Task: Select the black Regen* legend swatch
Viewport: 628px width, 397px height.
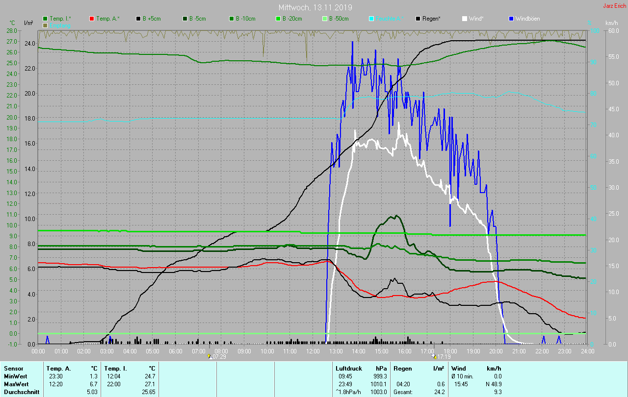Action: (x=418, y=19)
